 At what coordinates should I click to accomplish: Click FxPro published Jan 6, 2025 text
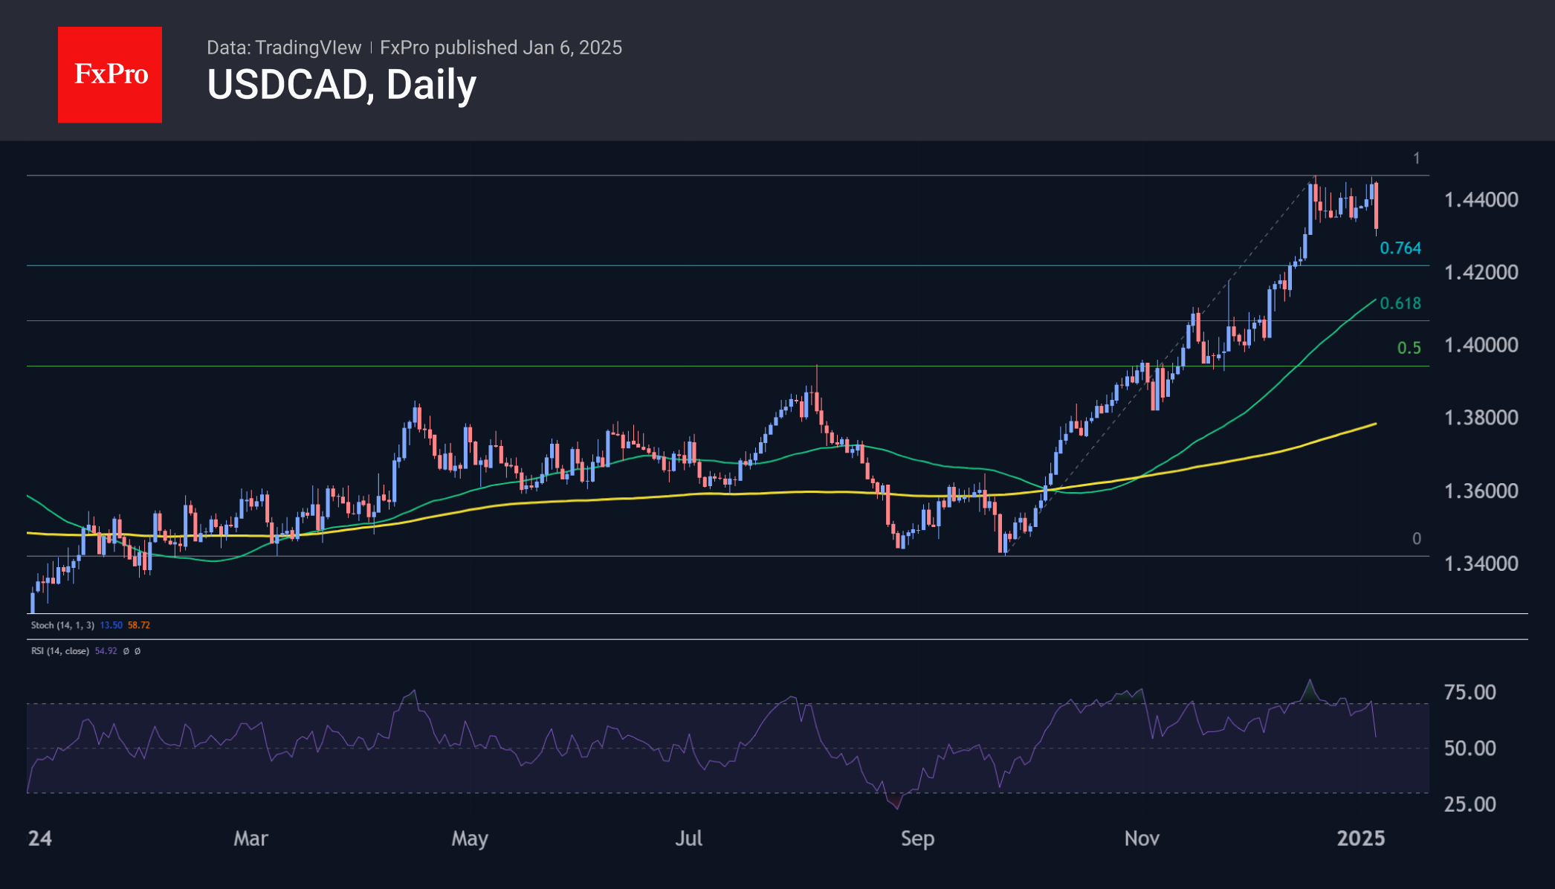point(501,48)
